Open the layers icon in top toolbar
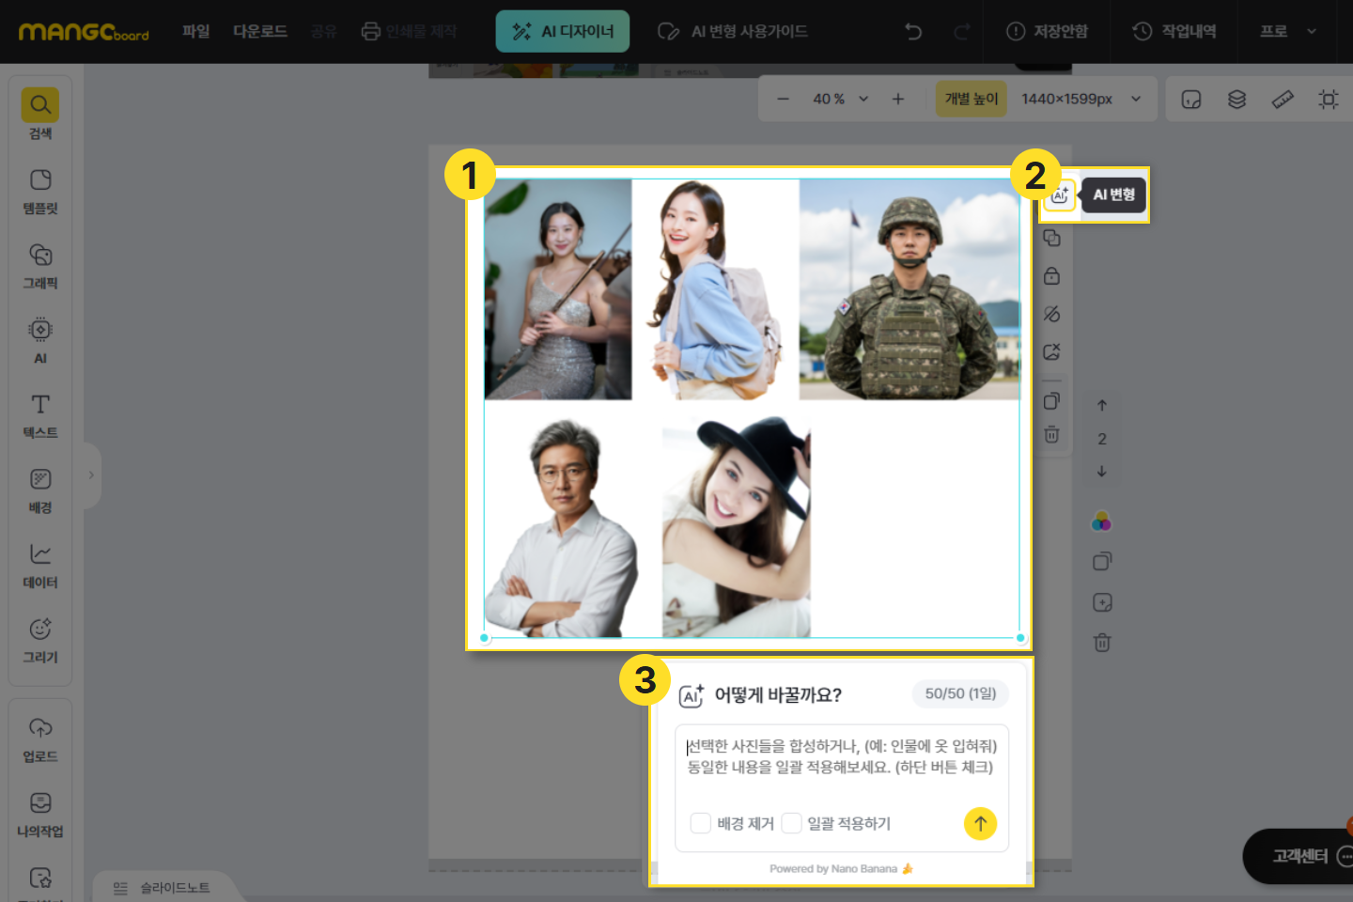 pyautogui.click(x=1236, y=99)
